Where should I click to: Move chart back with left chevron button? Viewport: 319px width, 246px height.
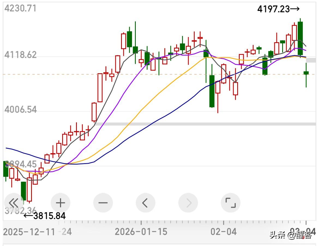146,203
